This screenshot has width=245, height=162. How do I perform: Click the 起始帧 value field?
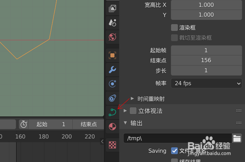pos(206,50)
